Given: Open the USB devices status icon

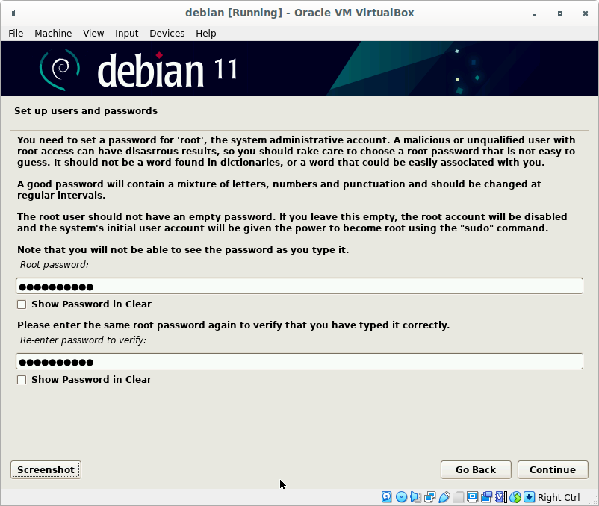Looking at the screenshot, I should click(x=444, y=497).
